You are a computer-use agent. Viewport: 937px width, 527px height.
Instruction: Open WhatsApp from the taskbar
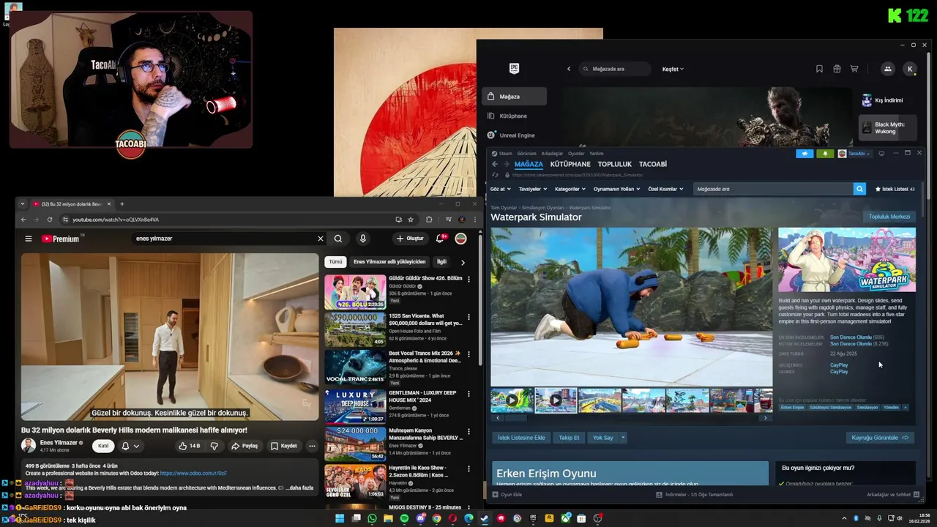click(373, 518)
